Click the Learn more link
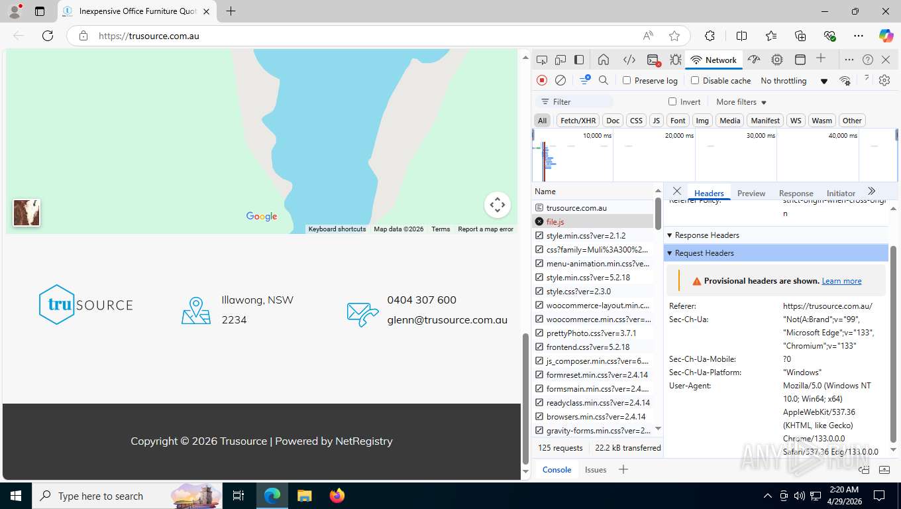Viewport: 901px width, 509px height. click(841, 281)
